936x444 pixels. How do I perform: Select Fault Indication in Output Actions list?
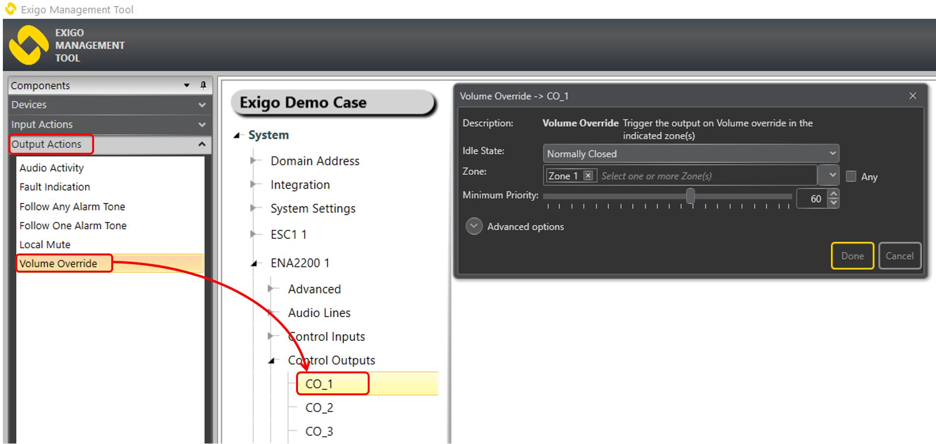pos(54,187)
